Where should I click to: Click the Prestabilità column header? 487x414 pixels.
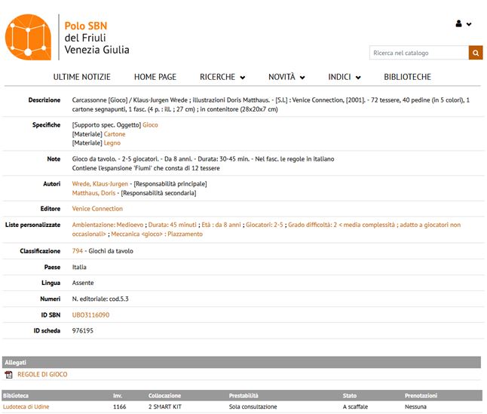click(244, 396)
